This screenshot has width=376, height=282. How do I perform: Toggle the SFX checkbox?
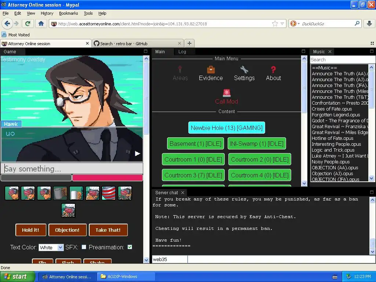pyautogui.click(x=84, y=247)
